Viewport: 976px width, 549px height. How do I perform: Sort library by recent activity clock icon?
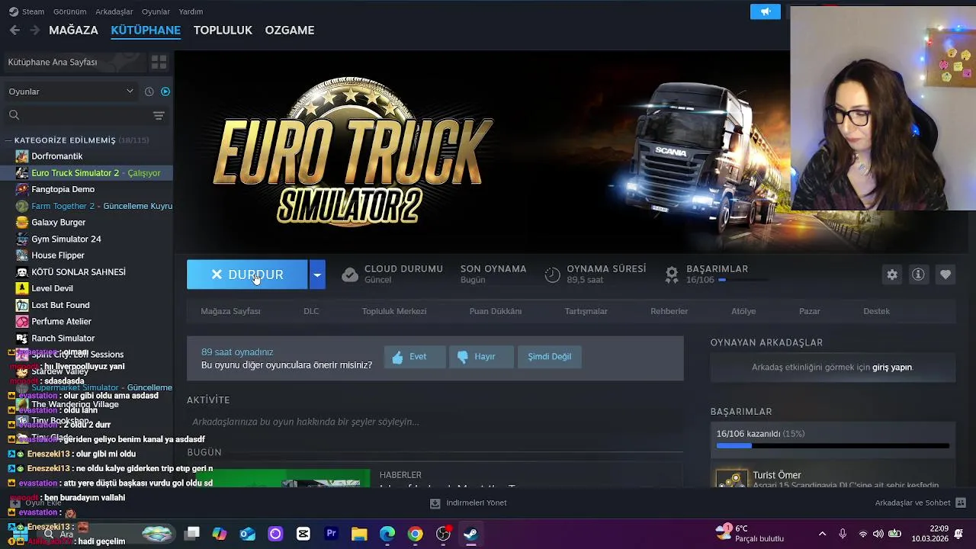(x=149, y=91)
